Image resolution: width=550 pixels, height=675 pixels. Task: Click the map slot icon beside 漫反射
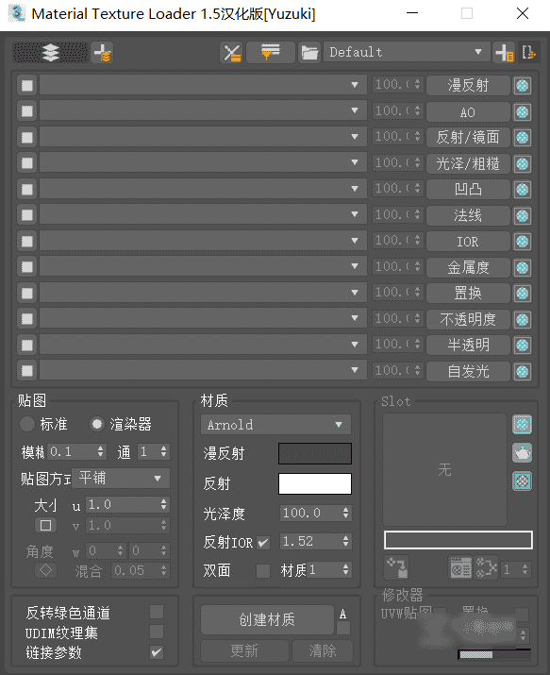click(x=522, y=86)
